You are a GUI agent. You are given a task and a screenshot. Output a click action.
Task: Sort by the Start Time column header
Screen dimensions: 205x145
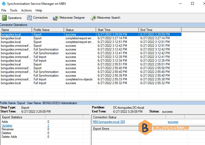[x=117, y=30]
